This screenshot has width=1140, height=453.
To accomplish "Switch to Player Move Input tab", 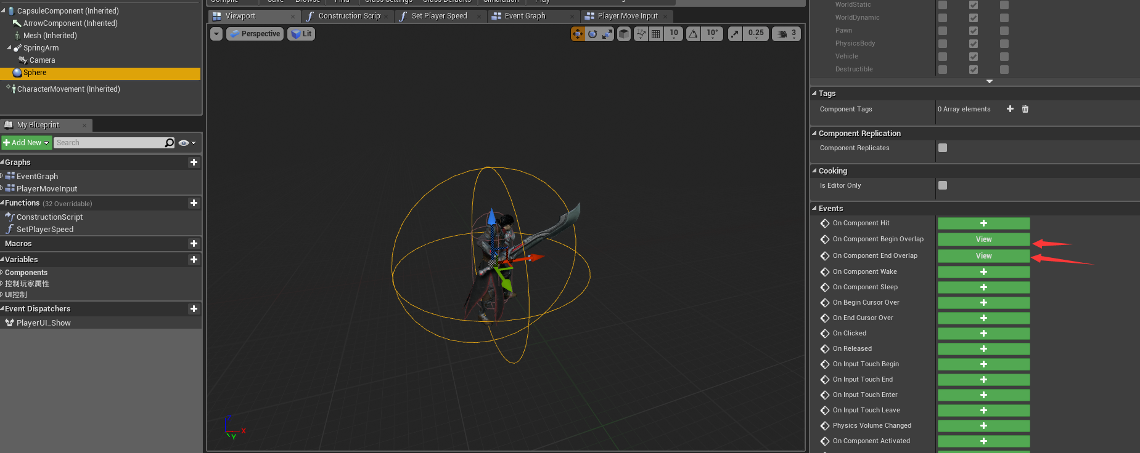I will (626, 16).
